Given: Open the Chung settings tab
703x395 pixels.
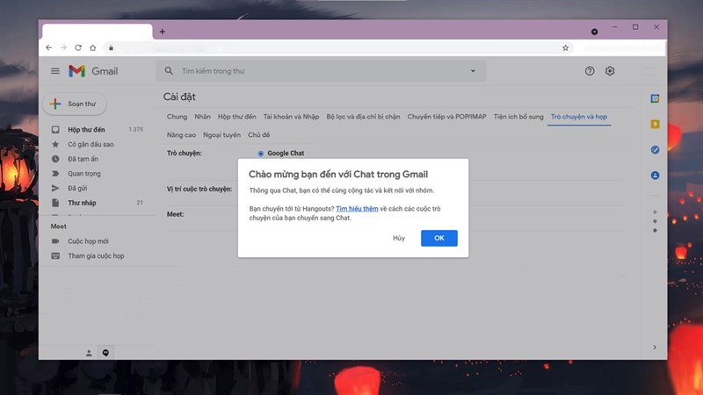Looking at the screenshot, I should (177, 117).
